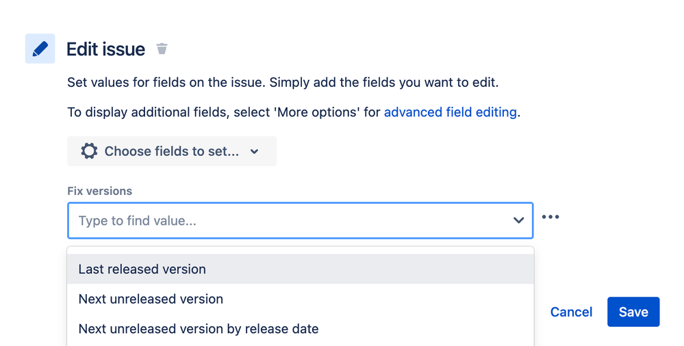This screenshot has height=346, width=684.
Task: Click the blue pencil Edit issue icon
Action: [x=40, y=49]
